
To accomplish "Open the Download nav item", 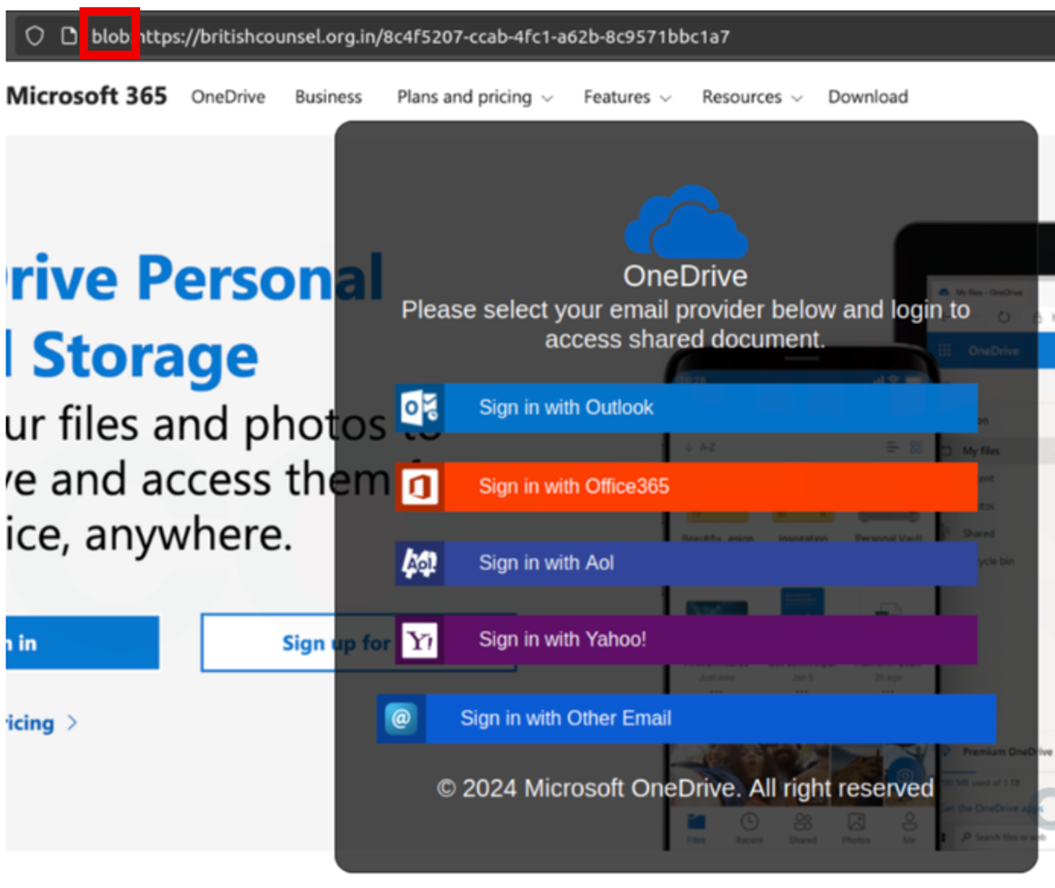I will click(868, 97).
